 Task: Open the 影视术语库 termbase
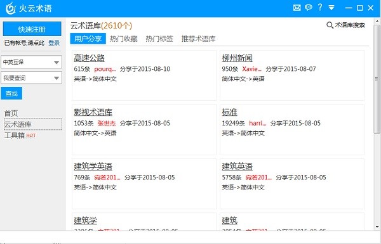(93, 112)
